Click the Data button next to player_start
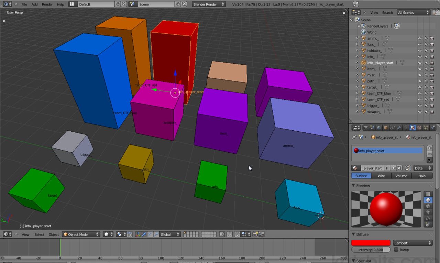This screenshot has height=263, width=440. (422, 168)
